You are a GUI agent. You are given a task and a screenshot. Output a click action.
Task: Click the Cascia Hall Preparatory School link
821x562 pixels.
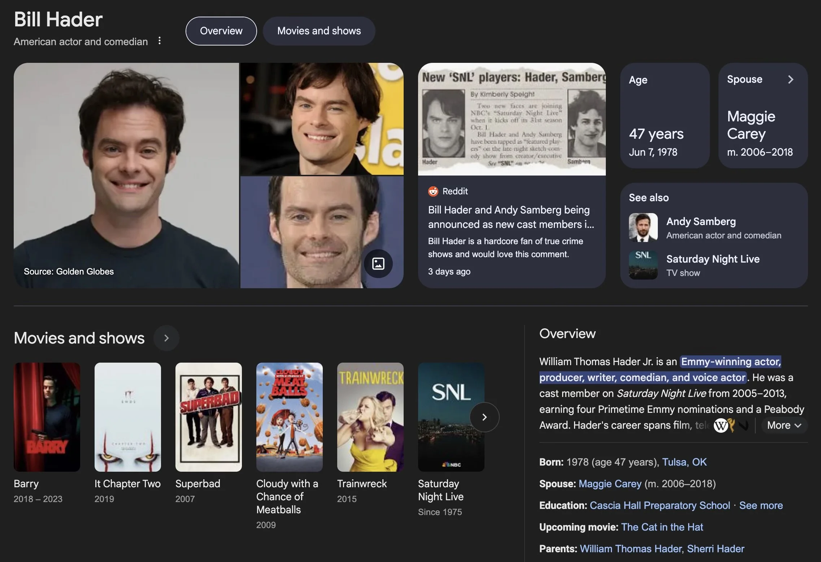660,505
